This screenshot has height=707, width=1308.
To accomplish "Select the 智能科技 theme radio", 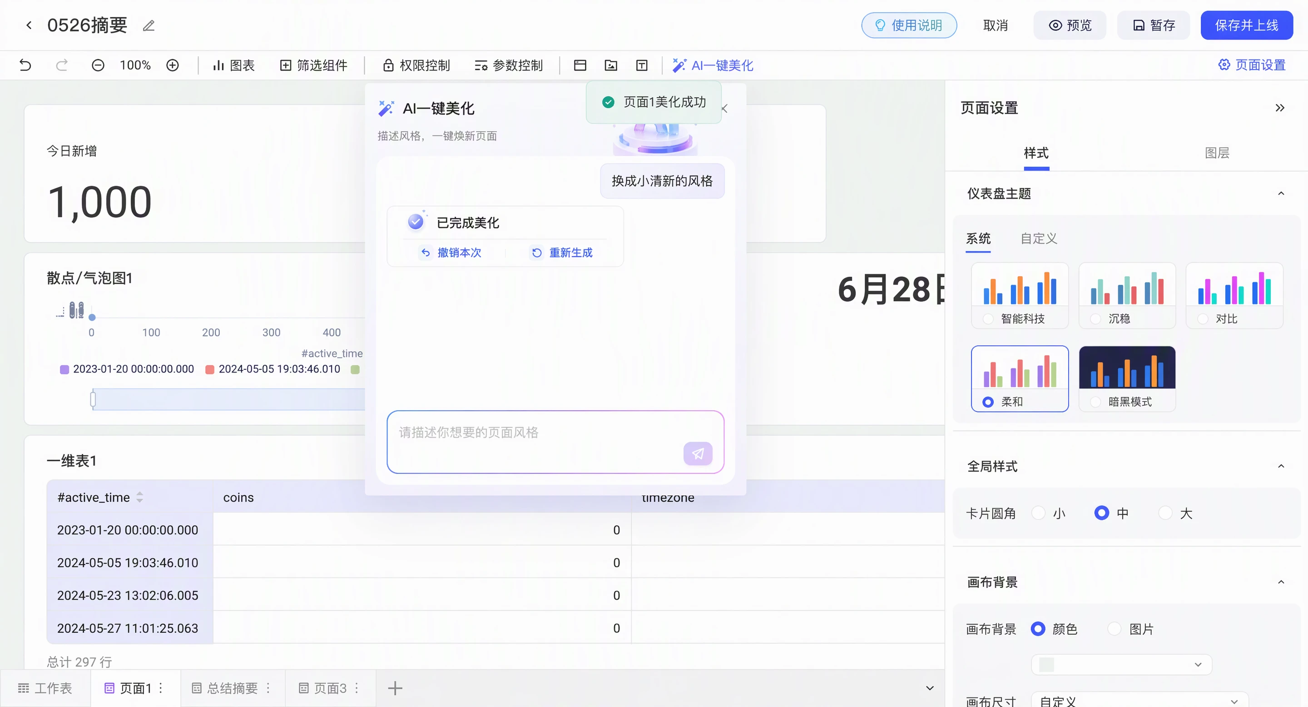I will pos(988,319).
